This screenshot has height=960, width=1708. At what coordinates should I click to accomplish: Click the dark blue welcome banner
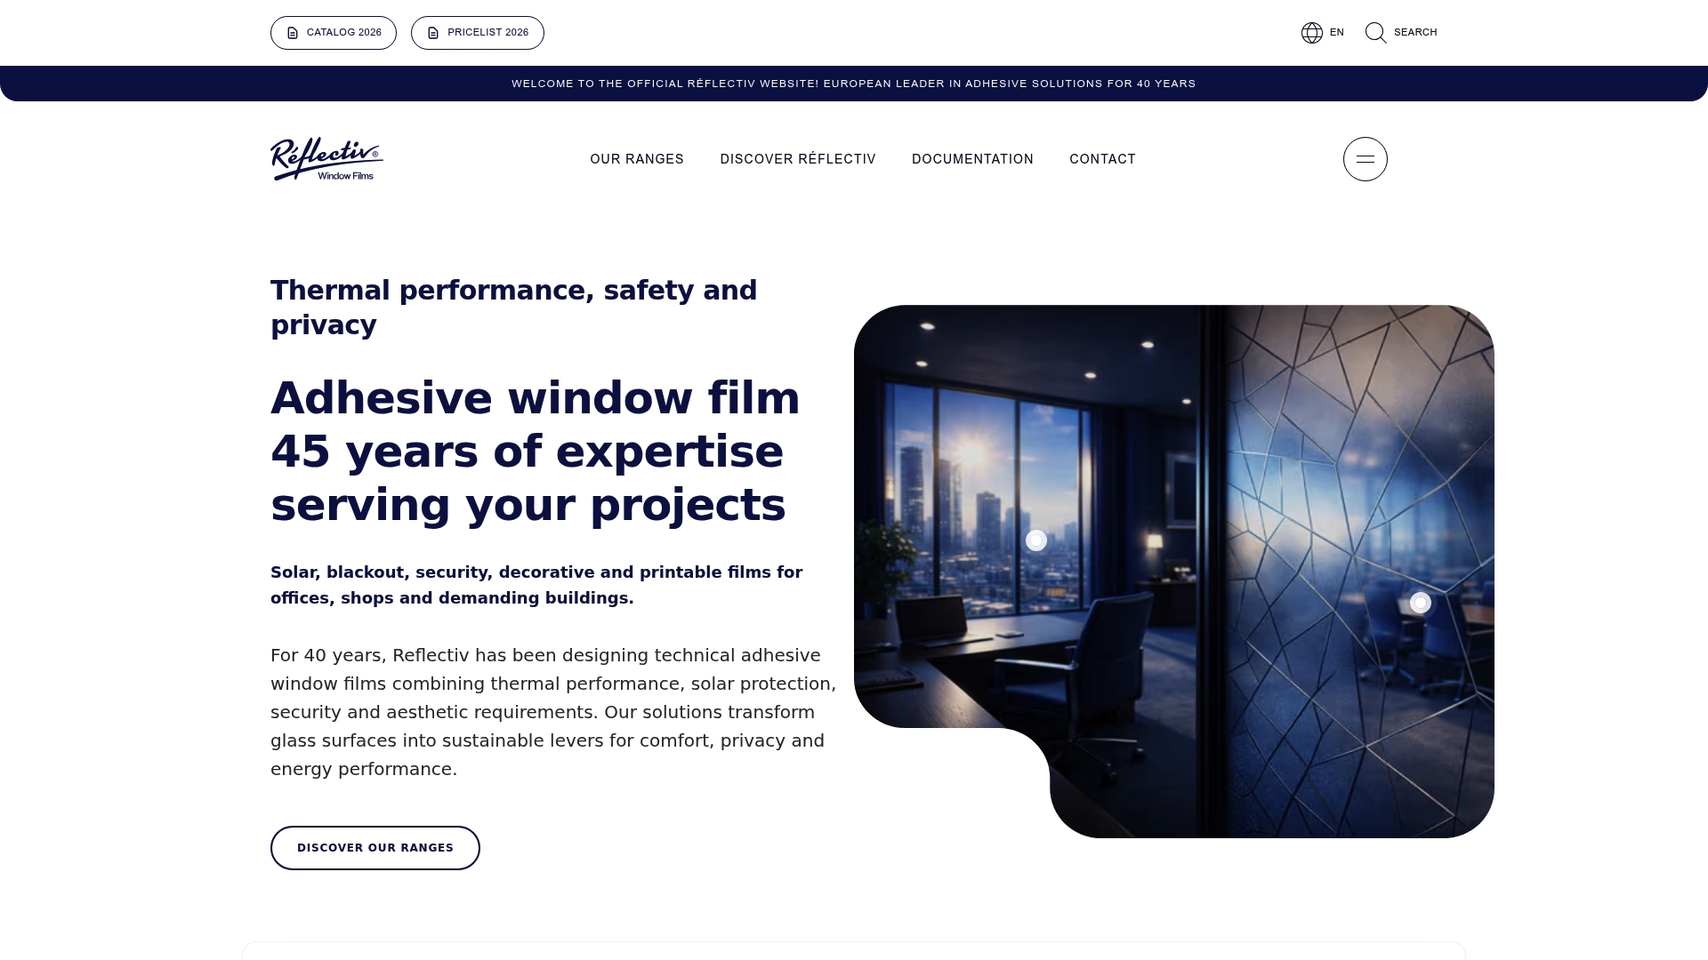(854, 84)
